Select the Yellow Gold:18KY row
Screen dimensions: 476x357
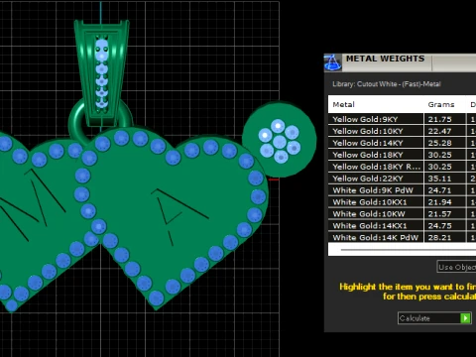402,155
